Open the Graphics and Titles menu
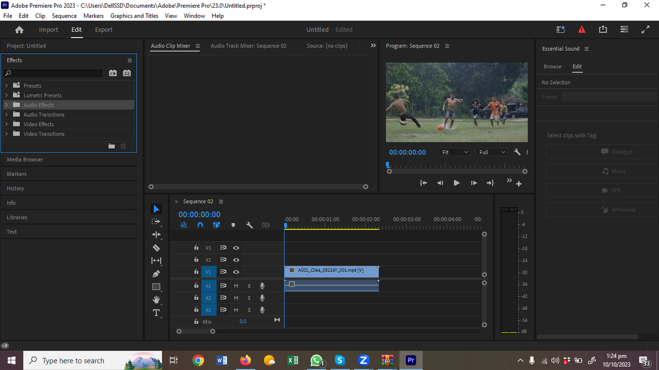Image resolution: width=659 pixels, height=370 pixels. [x=134, y=16]
